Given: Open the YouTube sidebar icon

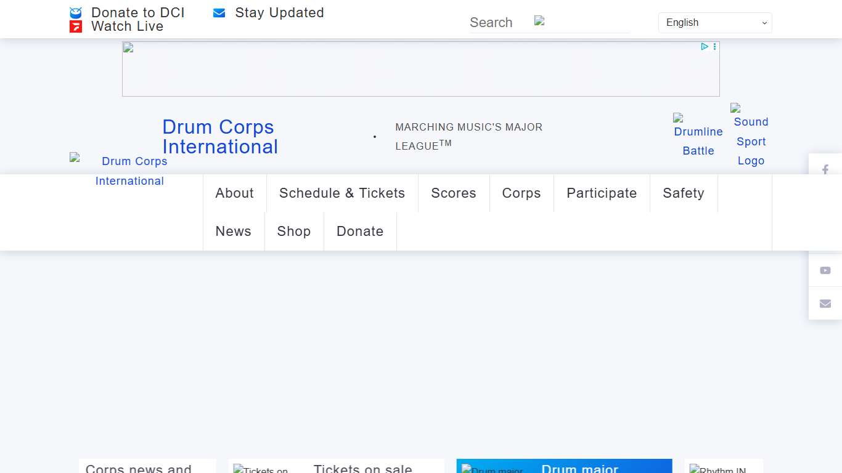Looking at the screenshot, I should pyautogui.click(x=825, y=270).
